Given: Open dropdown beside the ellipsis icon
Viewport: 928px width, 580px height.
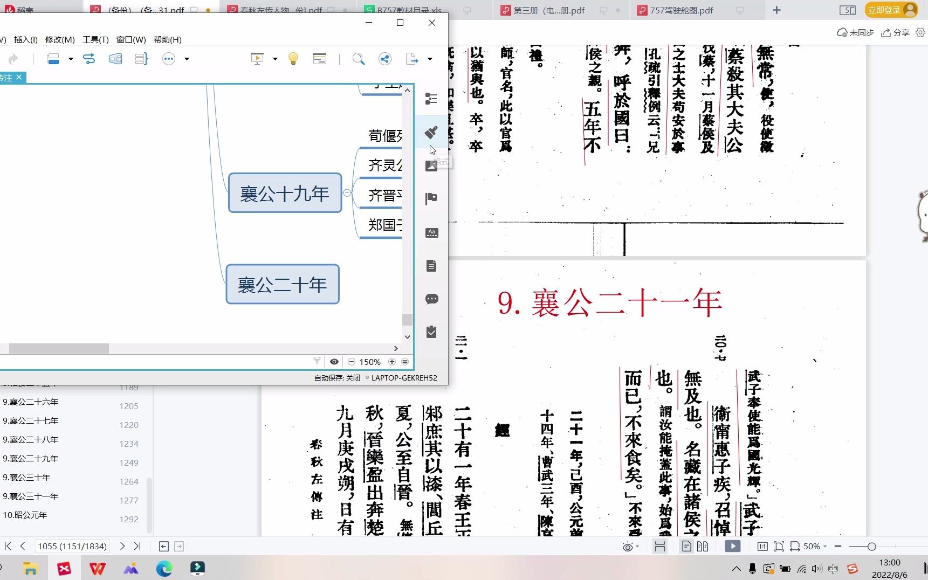Looking at the screenshot, I should (187, 59).
